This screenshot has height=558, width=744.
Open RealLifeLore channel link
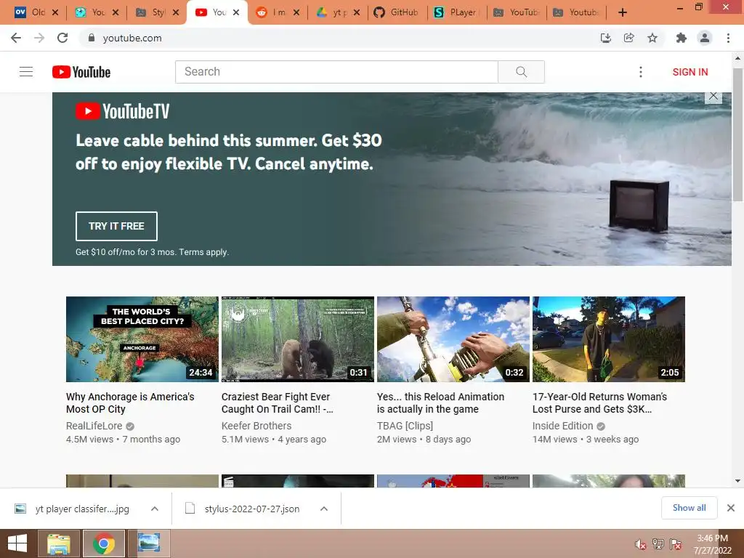pos(94,426)
